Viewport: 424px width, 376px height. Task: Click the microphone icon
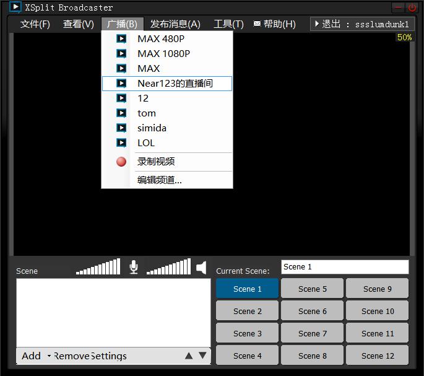coord(133,267)
